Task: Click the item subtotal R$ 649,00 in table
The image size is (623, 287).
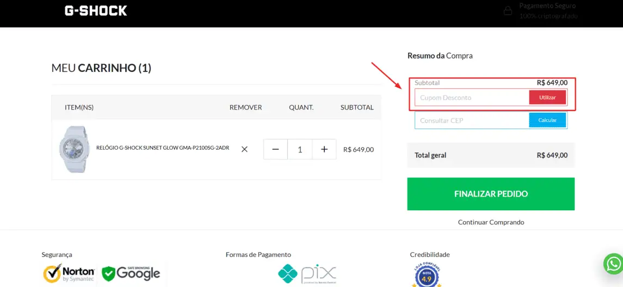Action: point(359,149)
